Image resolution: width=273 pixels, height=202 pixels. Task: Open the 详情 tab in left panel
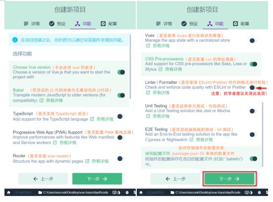click(x=32, y=24)
